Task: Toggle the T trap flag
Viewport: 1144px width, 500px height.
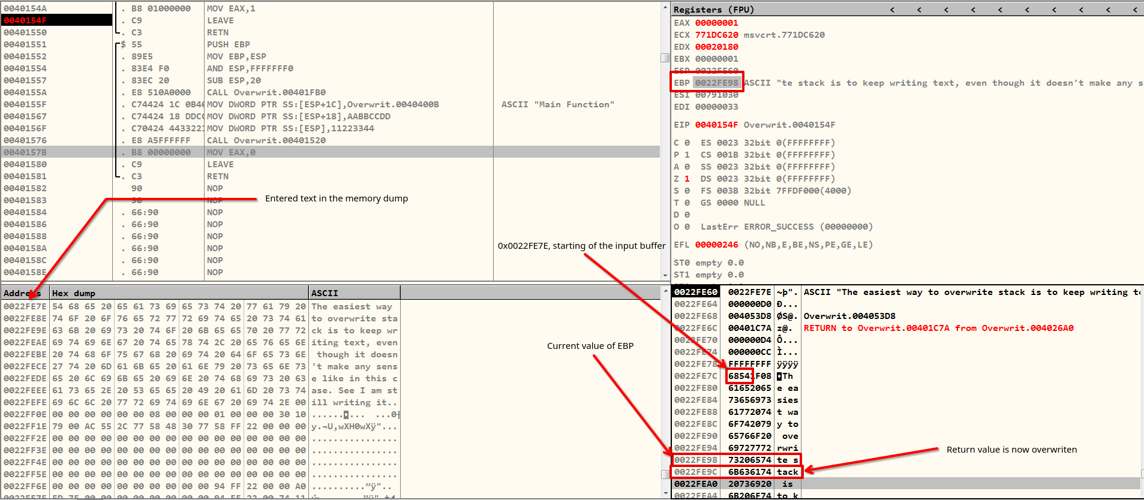Action: pos(687,203)
